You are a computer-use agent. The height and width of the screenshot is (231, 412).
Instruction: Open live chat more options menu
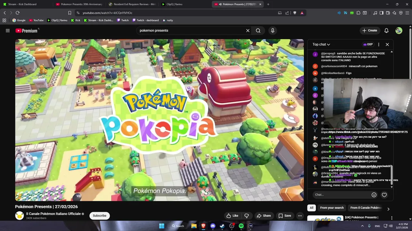[x=379, y=45]
